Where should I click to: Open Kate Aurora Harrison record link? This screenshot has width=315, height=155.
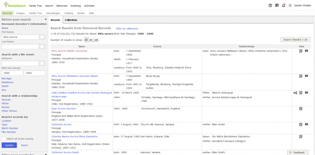[x=64, y=109]
